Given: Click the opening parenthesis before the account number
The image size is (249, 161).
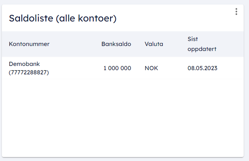Looking at the screenshot, I should tap(10, 72).
